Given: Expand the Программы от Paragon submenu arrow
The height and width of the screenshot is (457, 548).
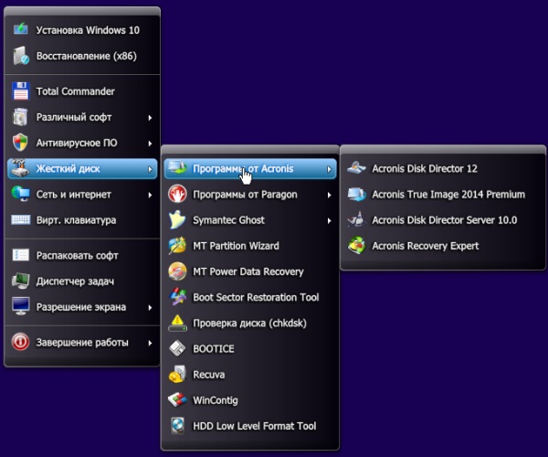Looking at the screenshot, I should click(329, 195).
